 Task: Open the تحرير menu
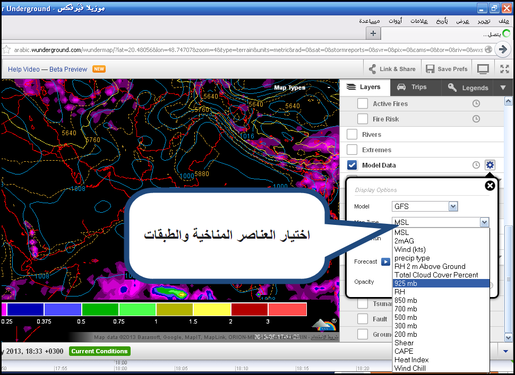point(484,21)
